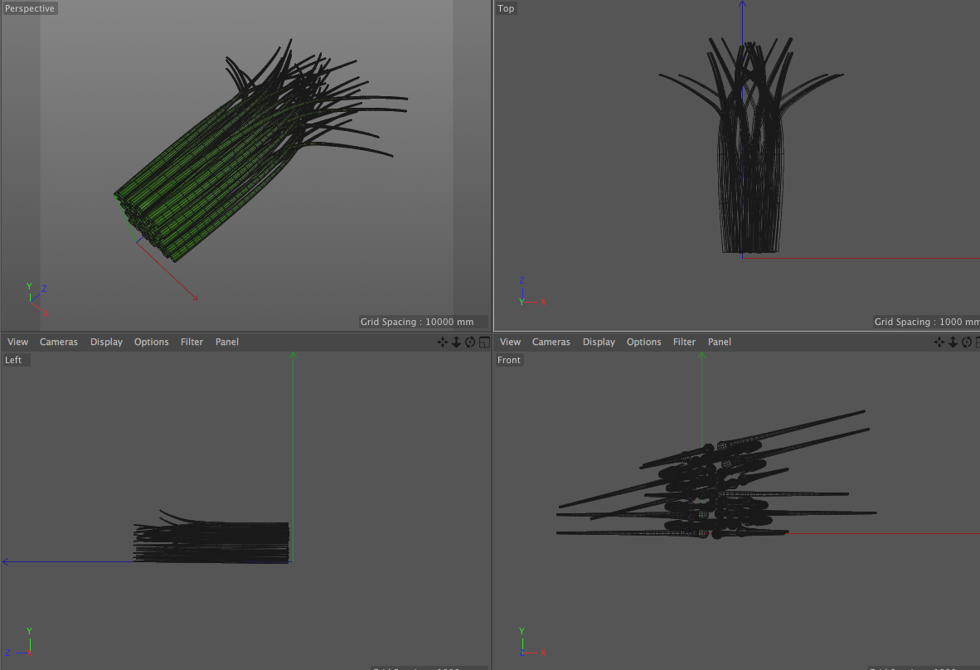Toggle maximize icon of the Left viewport
Image resolution: width=980 pixels, height=670 pixels.
[x=484, y=342]
